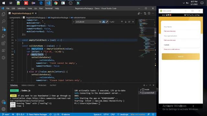Click Your specialization field in emulator
The image size is (207, 116).
pos(181,36)
